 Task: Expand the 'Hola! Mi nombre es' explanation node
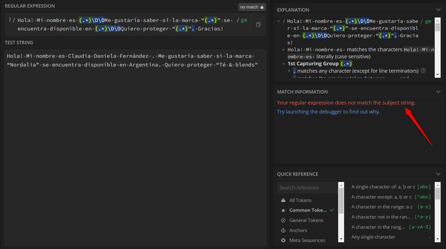(284, 50)
